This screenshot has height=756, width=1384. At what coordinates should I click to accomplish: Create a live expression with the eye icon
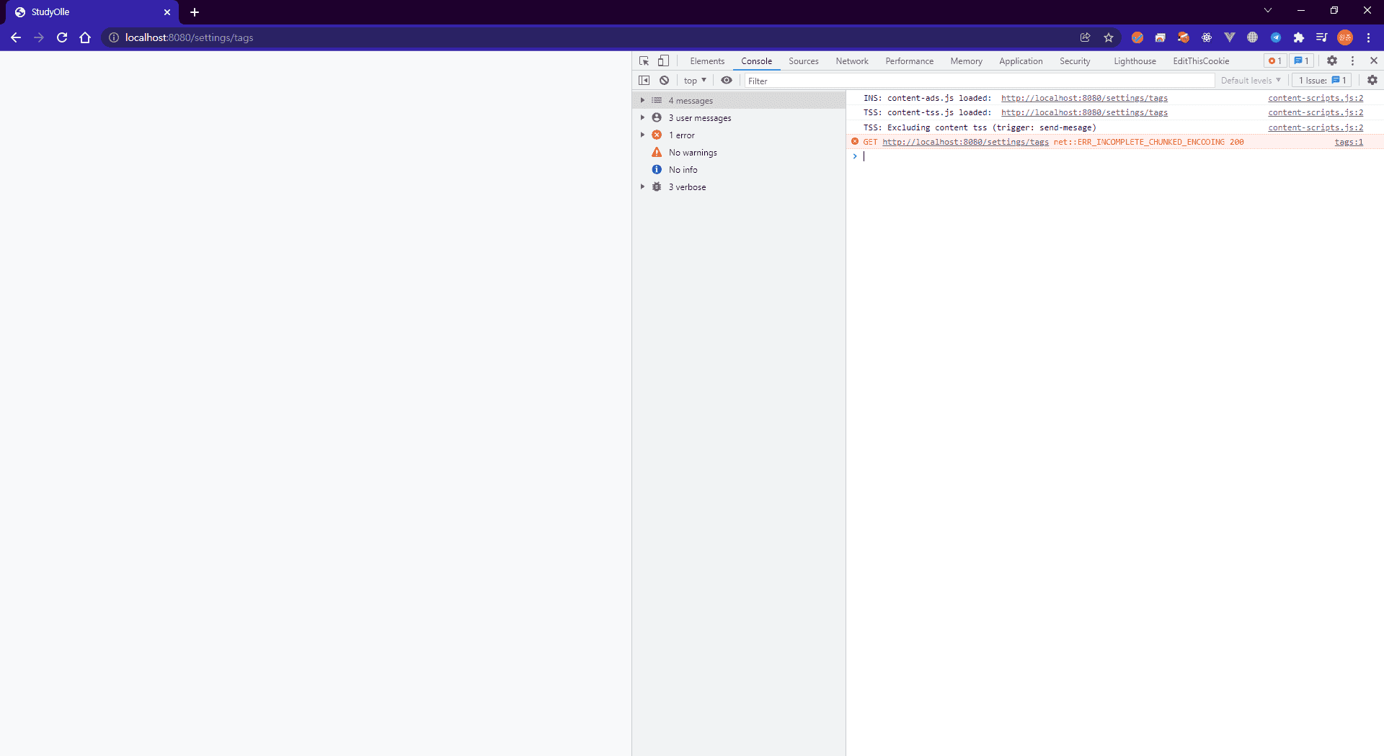click(x=727, y=81)
